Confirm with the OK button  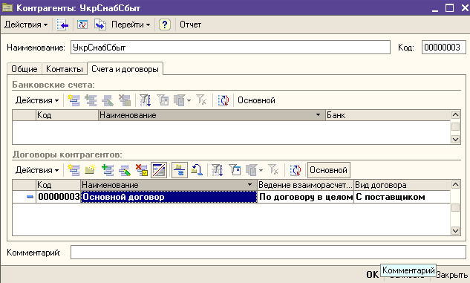(x=373, y=275)
